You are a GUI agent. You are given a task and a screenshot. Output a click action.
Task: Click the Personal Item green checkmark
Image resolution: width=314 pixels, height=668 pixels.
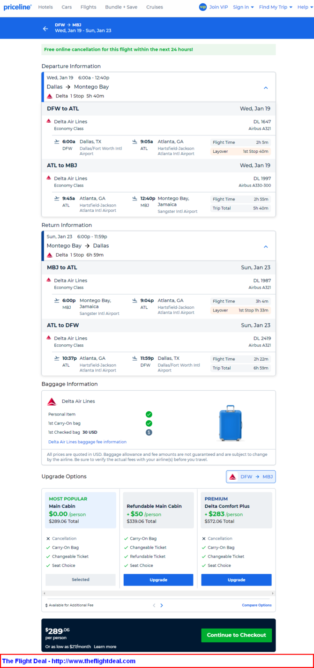tap(149, 415)
